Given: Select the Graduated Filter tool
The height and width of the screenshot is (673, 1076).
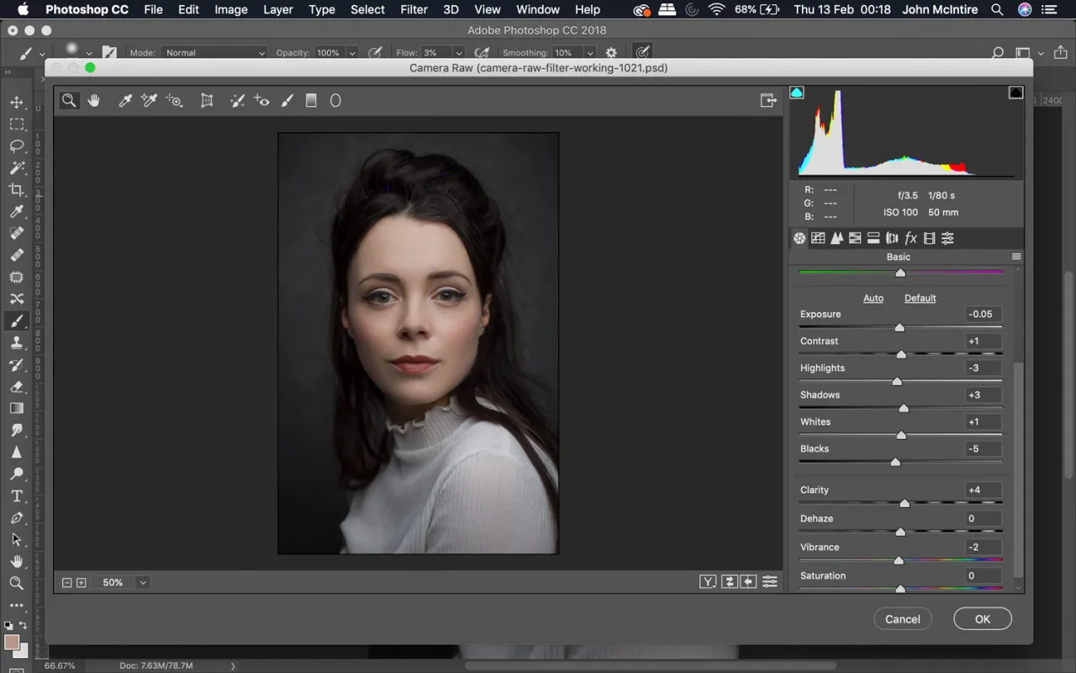Looking at the screenshot, I should click(311, 100).
